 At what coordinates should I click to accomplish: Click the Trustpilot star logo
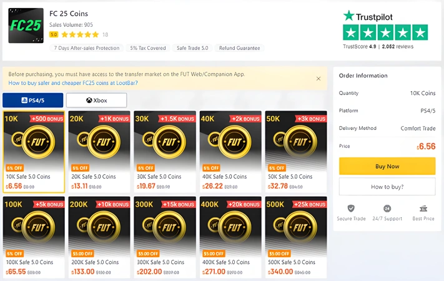tap(348, 16)
